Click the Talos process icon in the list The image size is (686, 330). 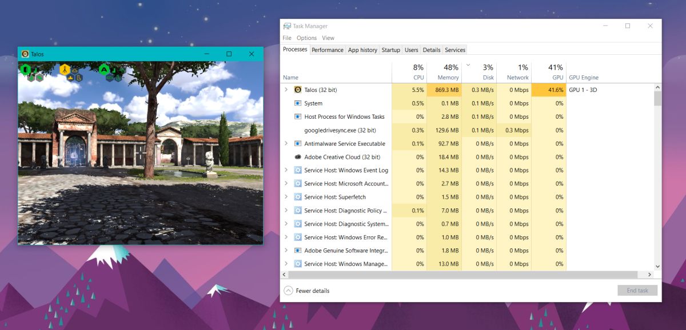298,90
